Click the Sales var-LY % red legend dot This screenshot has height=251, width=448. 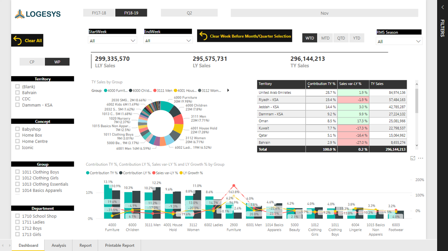[x=154, y=173]
